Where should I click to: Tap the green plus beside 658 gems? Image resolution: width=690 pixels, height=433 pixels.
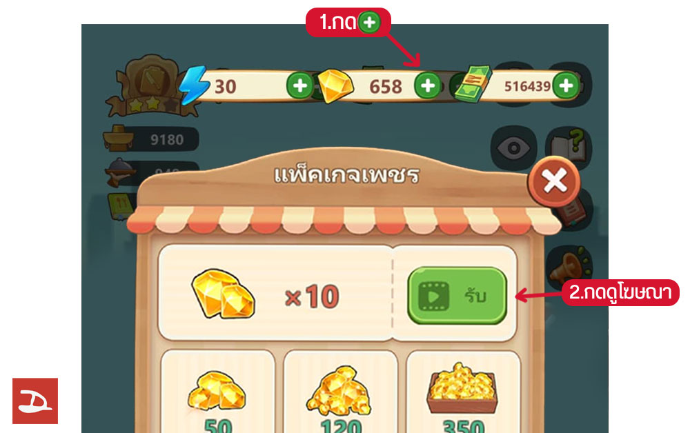[x=428, y=85]
